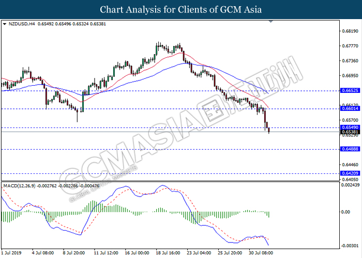Viewport: 362px width, 258px height.
Task: Click the 0.65700 axis value
Action: coord(350,120)
